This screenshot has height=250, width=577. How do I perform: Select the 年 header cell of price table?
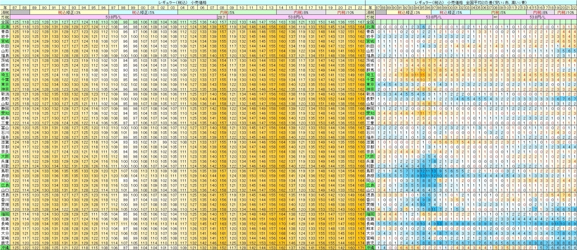[x=5, y=7]
